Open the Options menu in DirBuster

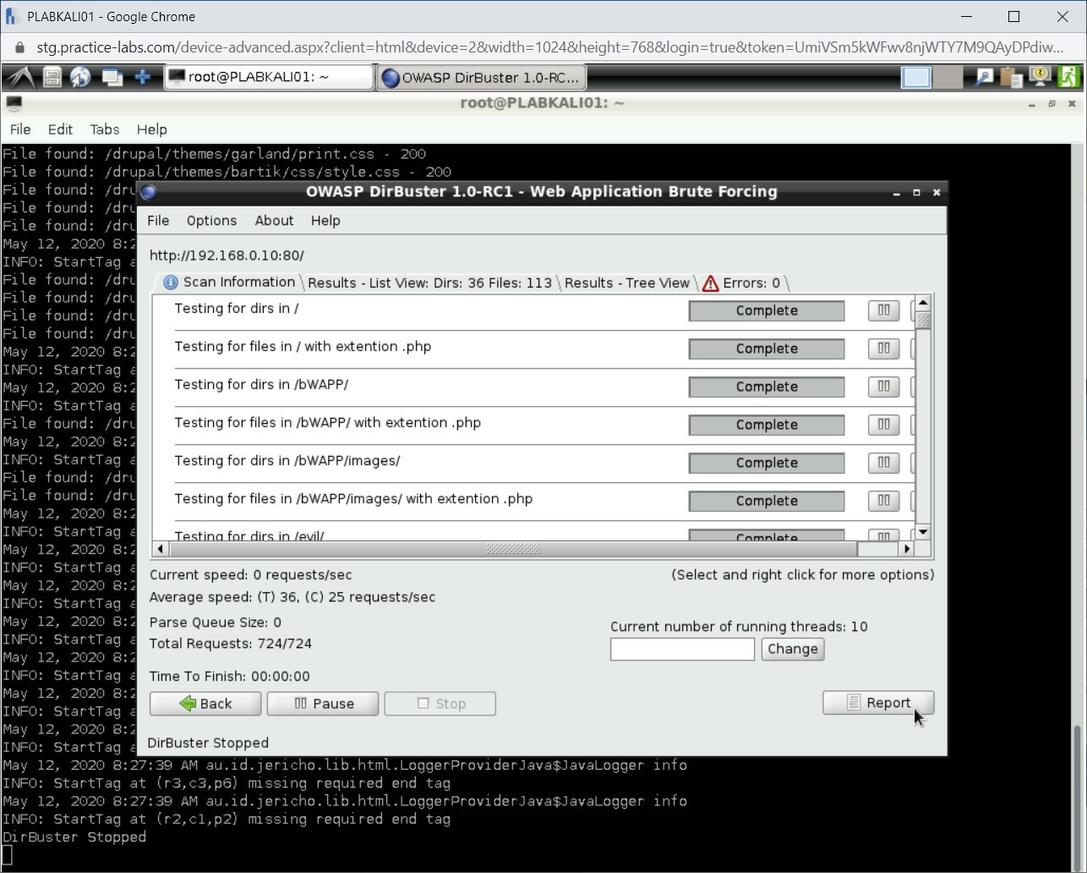(x=210, y=221)
